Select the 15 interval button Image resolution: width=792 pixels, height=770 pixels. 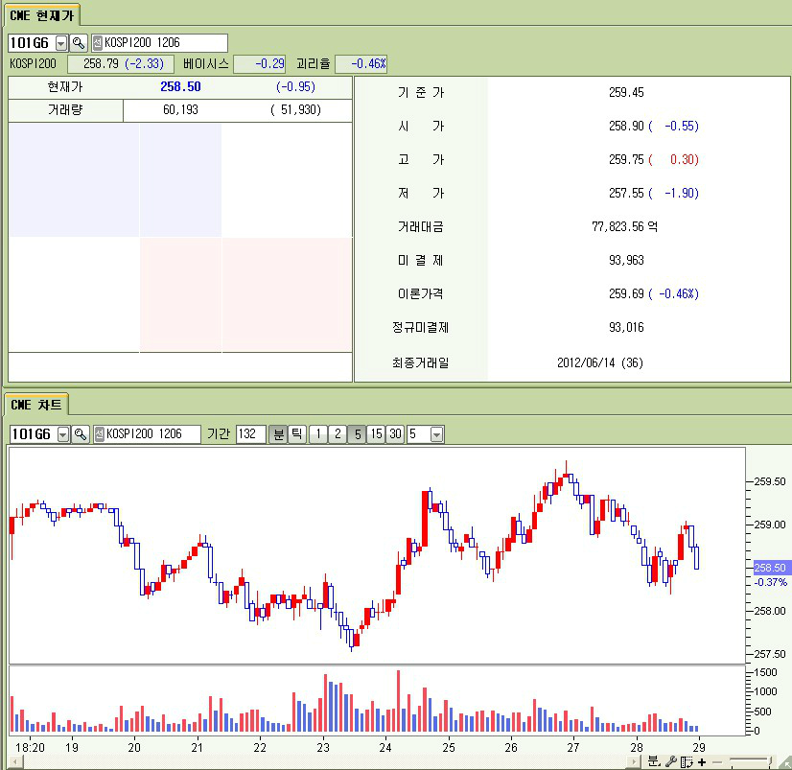point(376,434)
